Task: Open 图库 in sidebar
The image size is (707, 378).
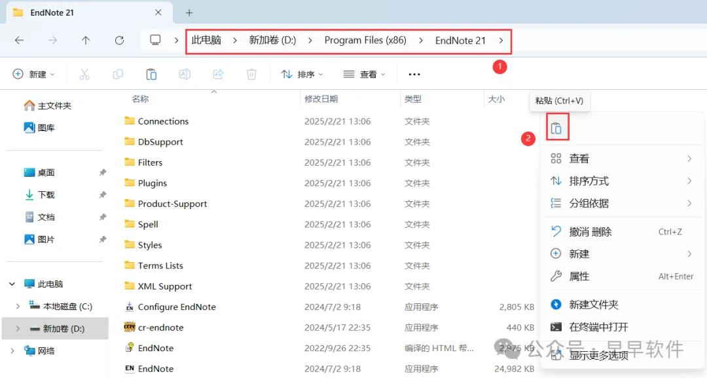Action: coord(40,128)
